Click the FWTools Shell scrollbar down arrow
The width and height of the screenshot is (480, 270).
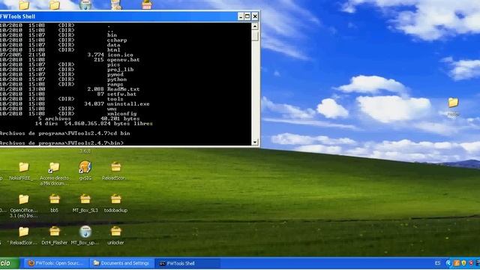[255, 142]
